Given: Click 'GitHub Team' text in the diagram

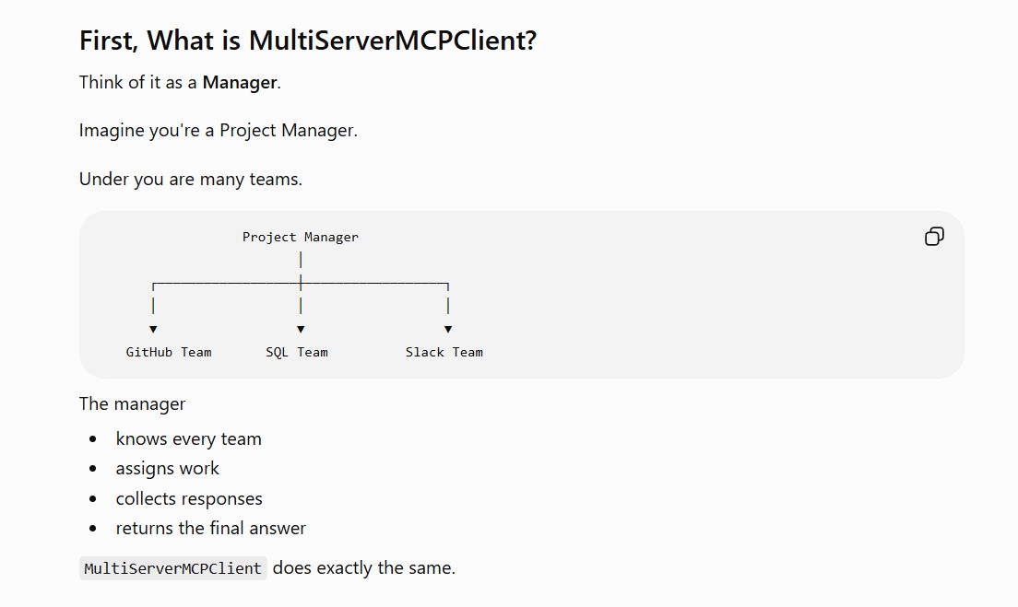Looking at the screenshot, I should [x=169, y=352].
